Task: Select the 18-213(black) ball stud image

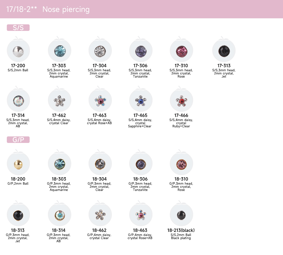Action: [181, 215]
